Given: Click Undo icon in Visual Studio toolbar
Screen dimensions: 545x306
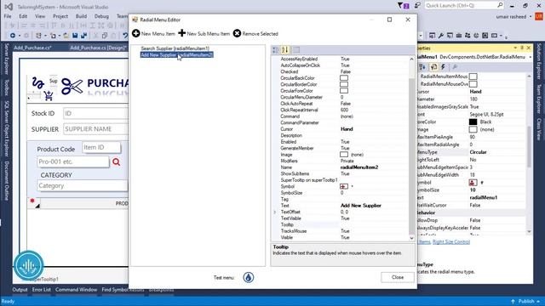Looking at the screenshot, I should tap(125, 36).
